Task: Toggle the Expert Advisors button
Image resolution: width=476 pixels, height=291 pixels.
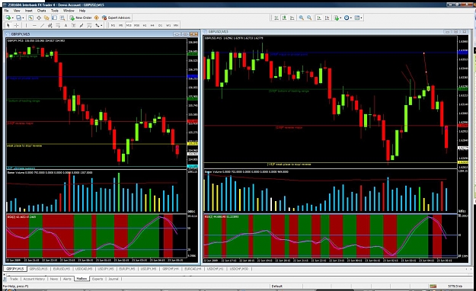Action: 117,18
